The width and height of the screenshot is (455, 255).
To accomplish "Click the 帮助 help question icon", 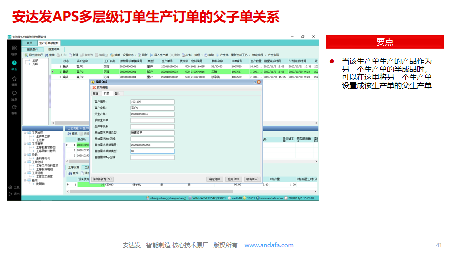I will (206, 55).
